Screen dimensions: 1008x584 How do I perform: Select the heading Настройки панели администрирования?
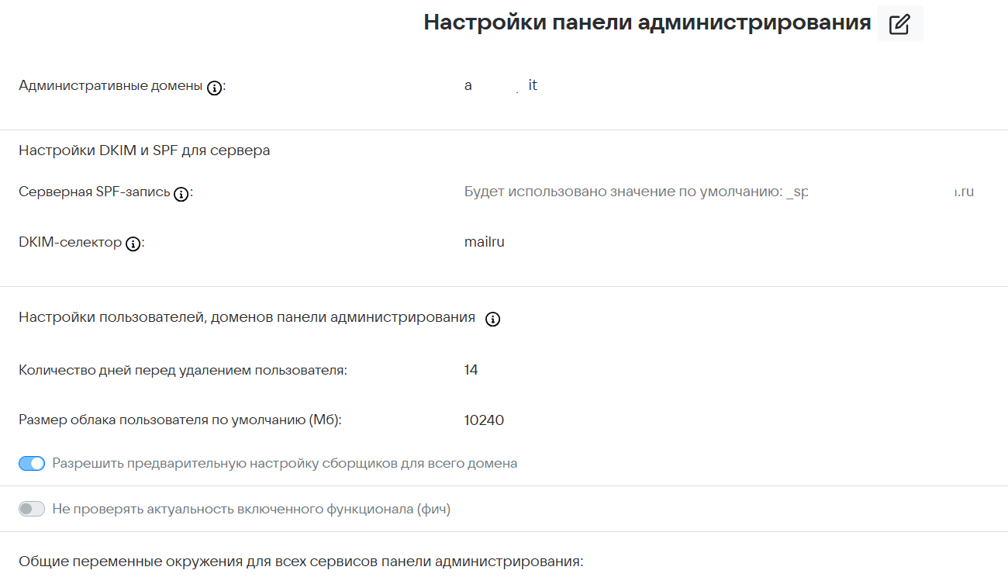click(x=647, y=22)
